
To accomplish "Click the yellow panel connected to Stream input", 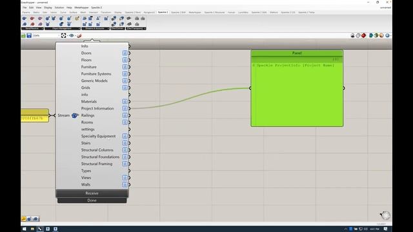I will [35, 115].
